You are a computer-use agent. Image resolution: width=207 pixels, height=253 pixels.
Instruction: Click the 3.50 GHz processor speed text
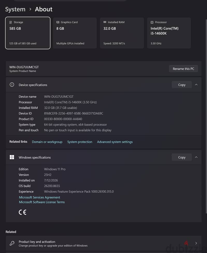[156, 43]
